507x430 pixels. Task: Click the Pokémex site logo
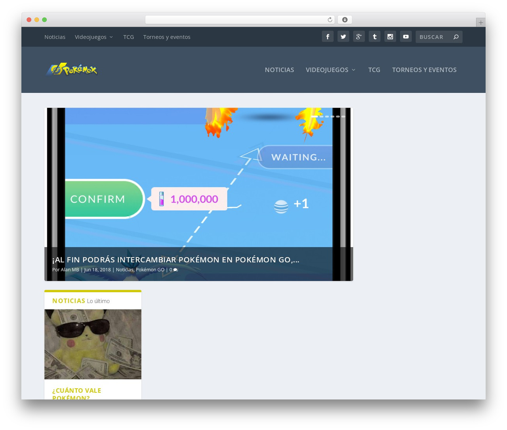pyautogui.click(x=72, y=69)
